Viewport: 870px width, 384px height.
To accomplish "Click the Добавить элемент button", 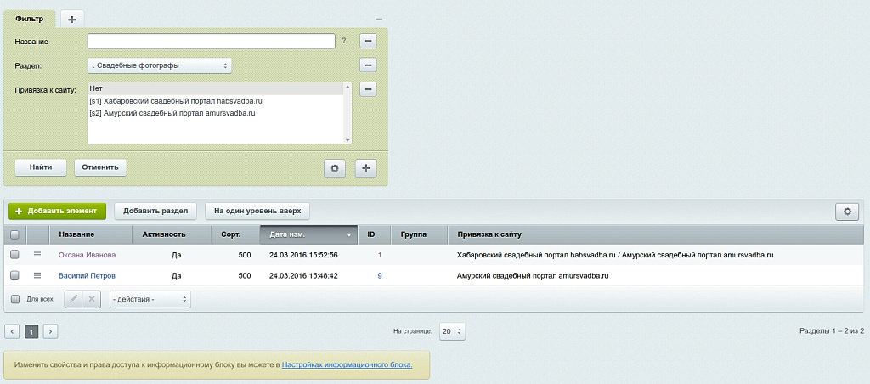I will [x=57, y=211].
